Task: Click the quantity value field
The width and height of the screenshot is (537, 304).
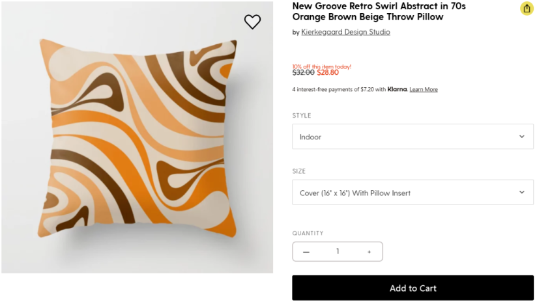Action: click(x=338, y=252)
